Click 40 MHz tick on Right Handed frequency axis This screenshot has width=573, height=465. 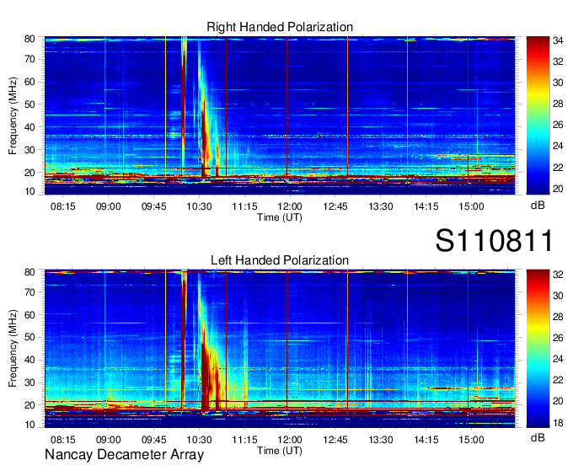pos(29,127)
